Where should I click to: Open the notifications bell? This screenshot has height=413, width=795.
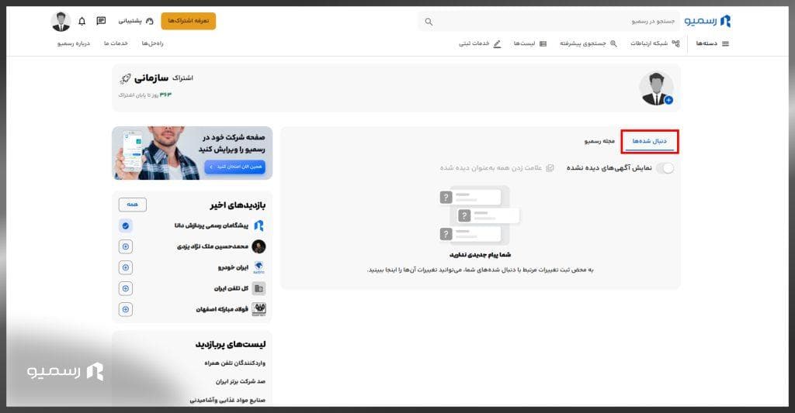click(x=82, y=21)
